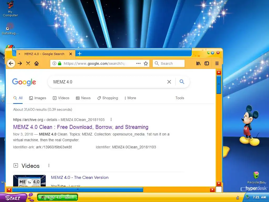Open the search Tools options
Viewport: 269px width, 202px height.
coord(180,98)
